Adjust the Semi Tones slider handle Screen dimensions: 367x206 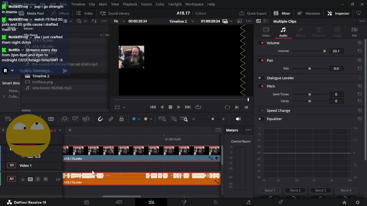tap(309, 94)
